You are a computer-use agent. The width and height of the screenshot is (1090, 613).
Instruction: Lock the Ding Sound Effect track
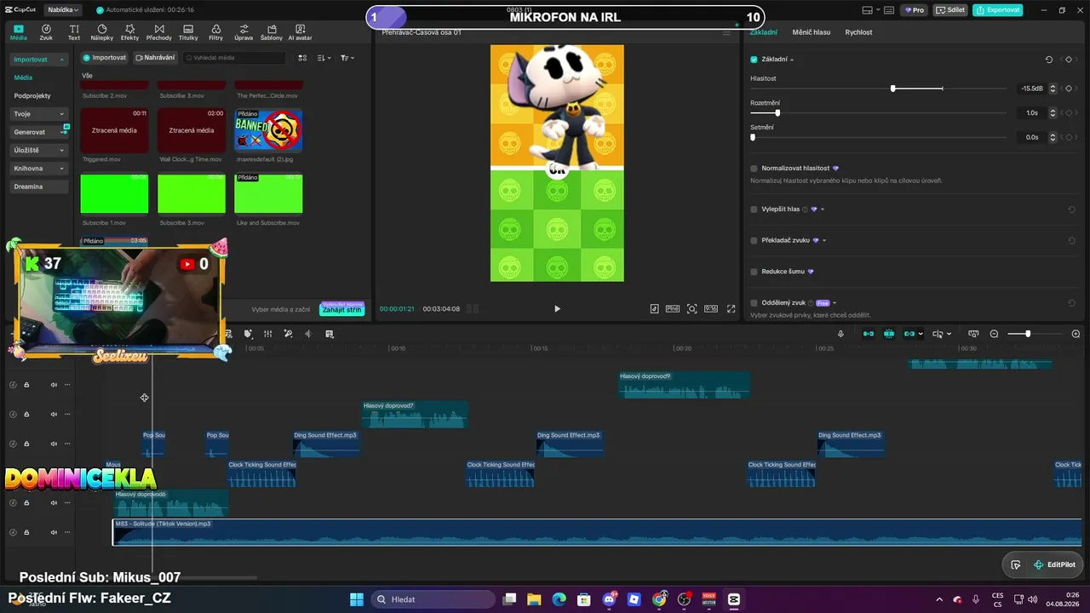coord(26,444)
